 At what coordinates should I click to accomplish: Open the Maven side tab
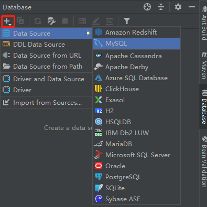pyautogui.click(x=204, y=65)
